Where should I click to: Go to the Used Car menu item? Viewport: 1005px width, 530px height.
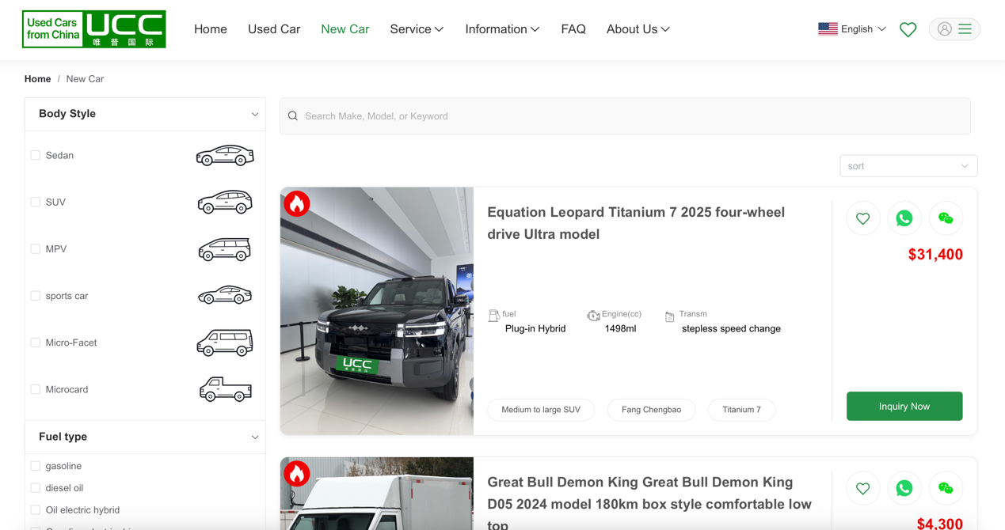tap(274, 29)
